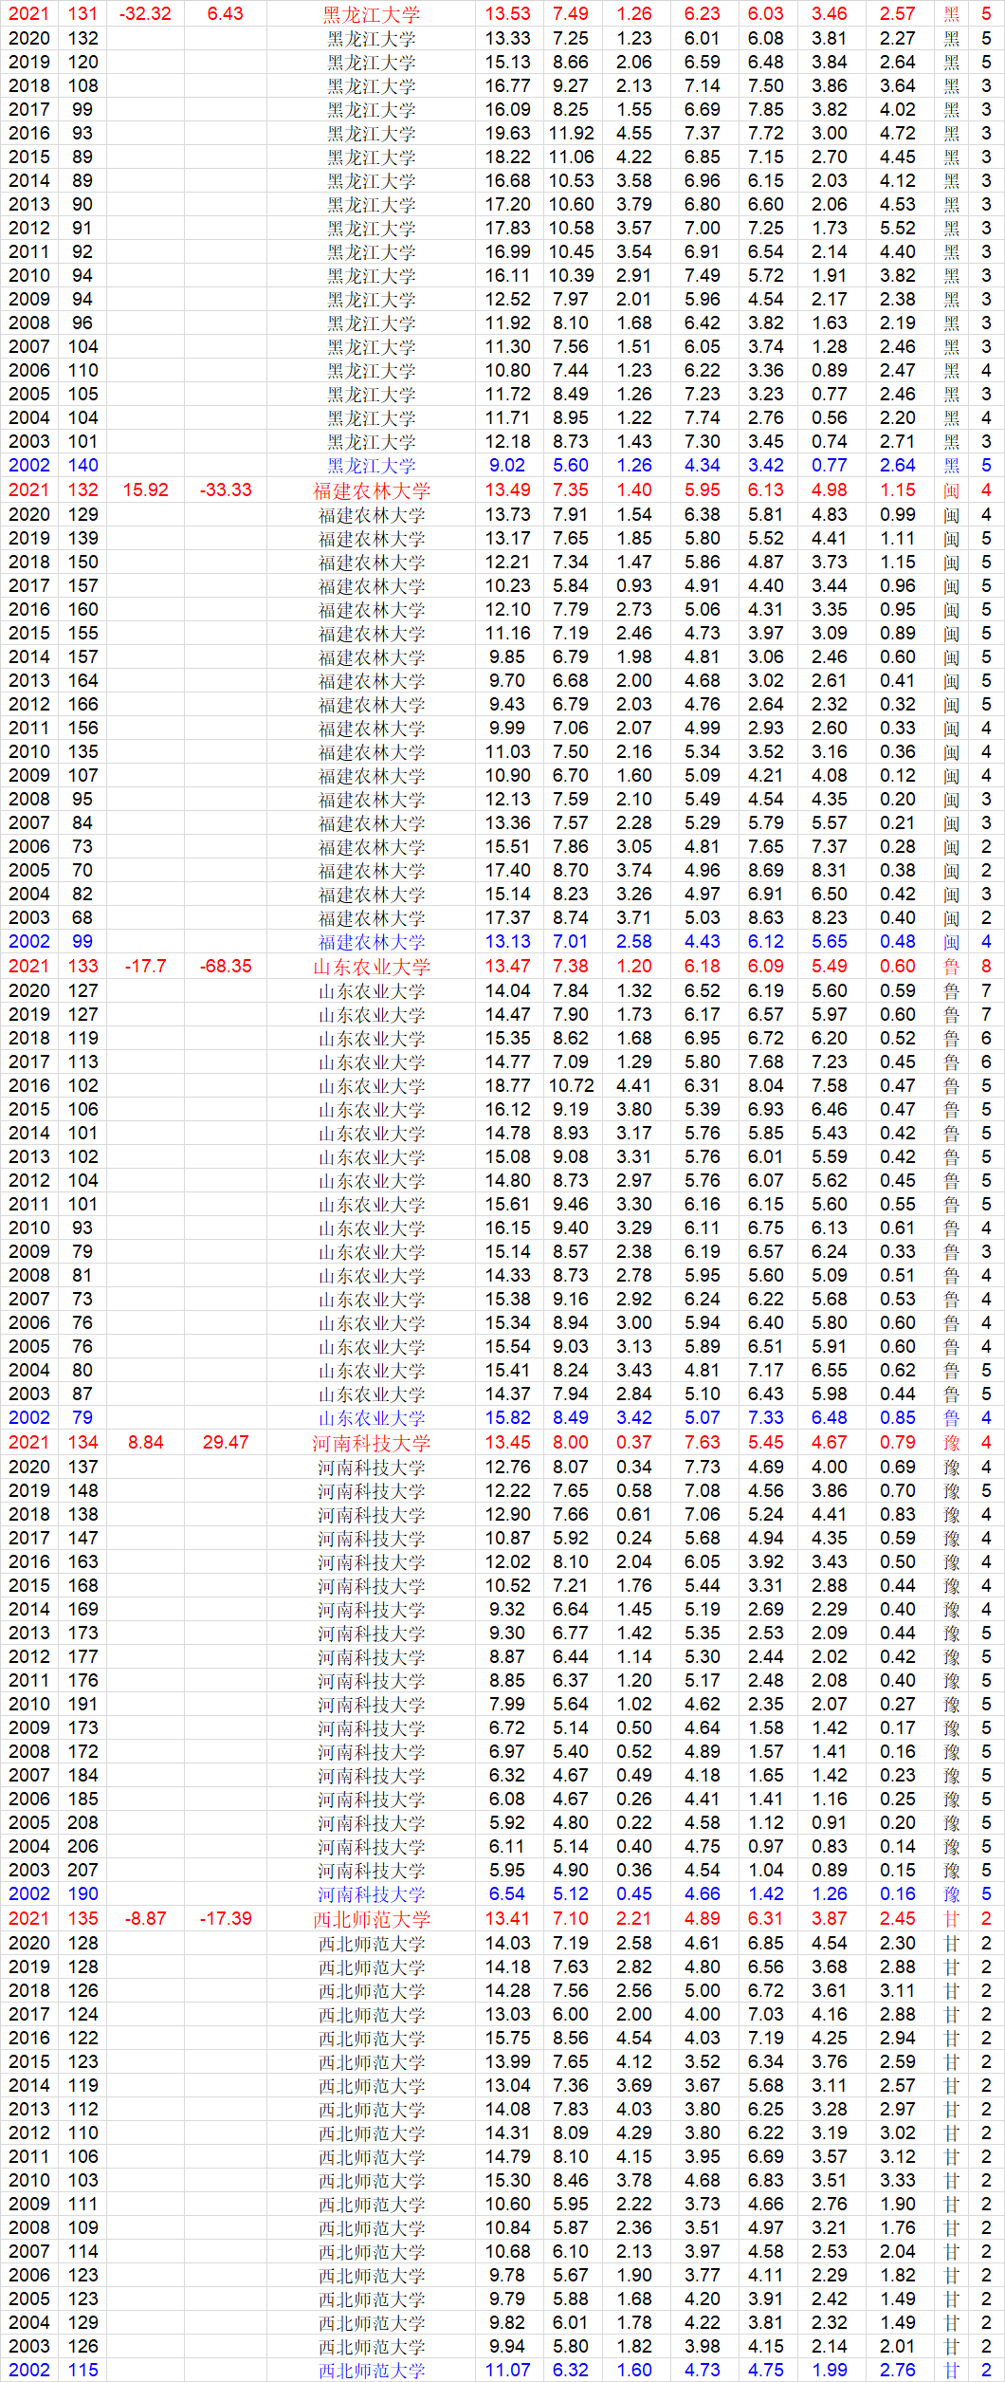Select the blue value 9.02
Image resolution: width=1005 pixels, height=2382 pixels.
pyautogui.click(x=508, y=465)
